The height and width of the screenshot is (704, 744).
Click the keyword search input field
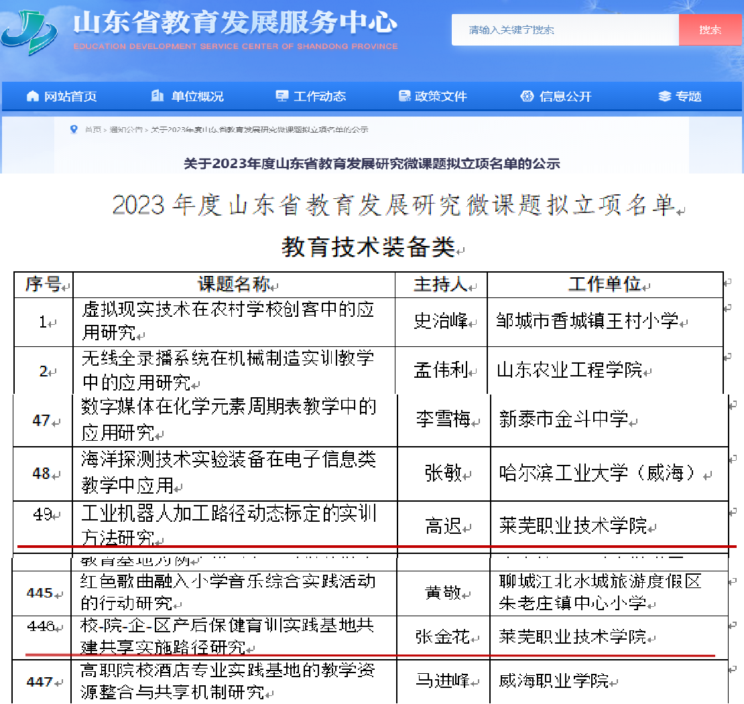[x=564, y=30]
